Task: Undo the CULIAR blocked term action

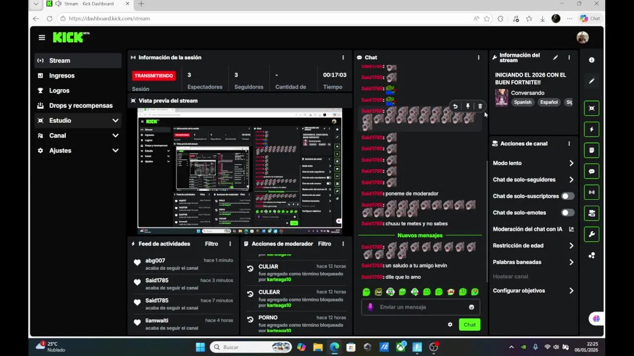Action: [250, 268]
